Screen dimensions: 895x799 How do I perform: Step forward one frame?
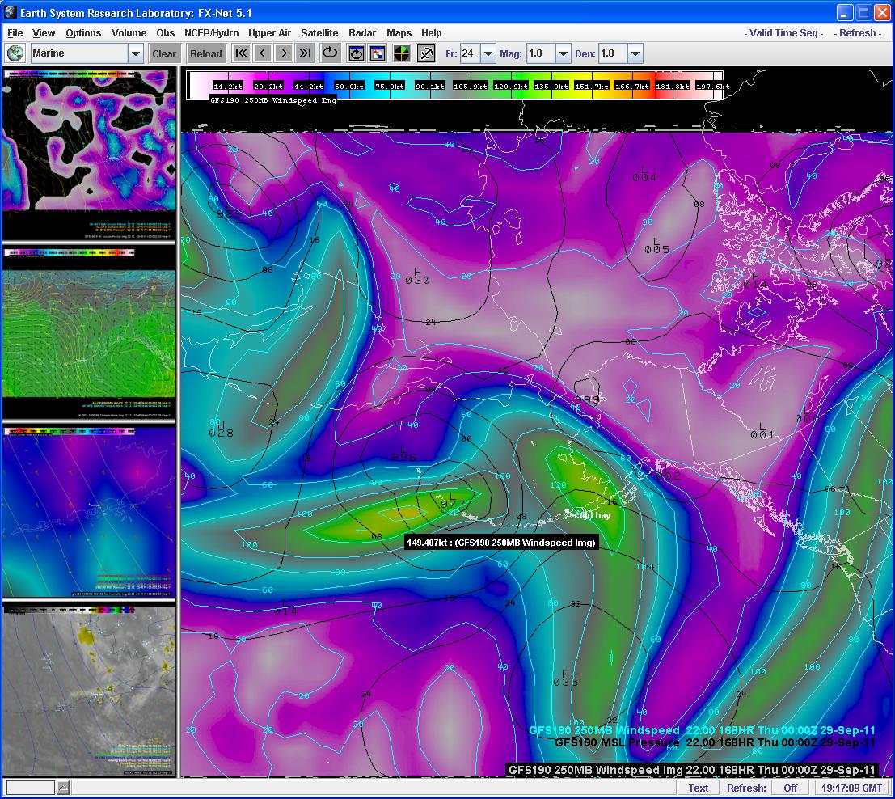(x=283, y=53)
